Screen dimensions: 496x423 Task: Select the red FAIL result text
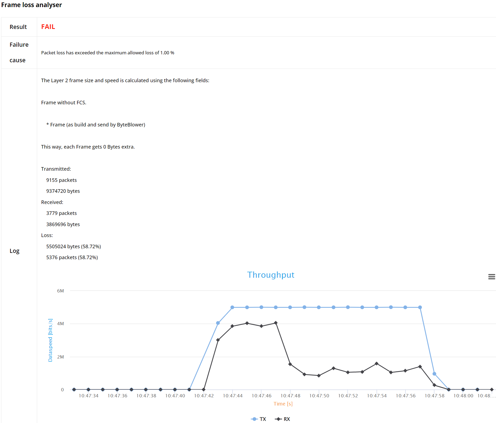coord(48,27)
